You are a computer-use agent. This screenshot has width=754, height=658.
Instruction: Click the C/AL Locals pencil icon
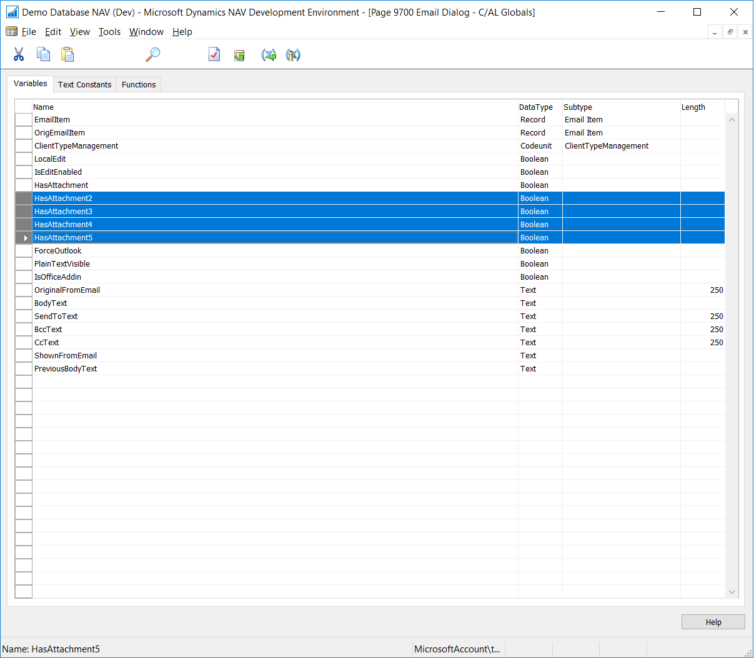tap(293, 55)
